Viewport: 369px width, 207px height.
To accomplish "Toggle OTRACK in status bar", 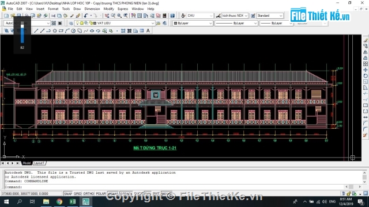I will tap(126, 194).
